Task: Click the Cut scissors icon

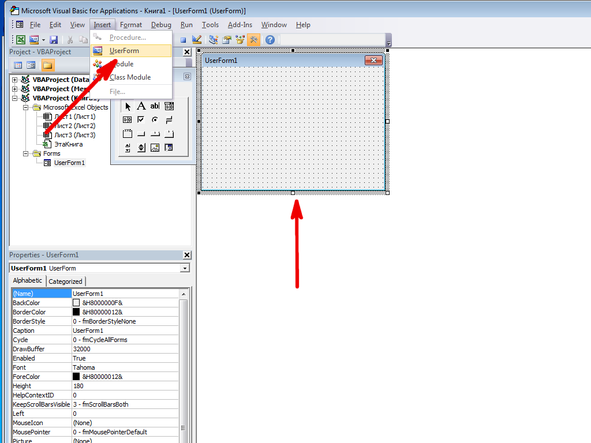Action: (70, 40)
